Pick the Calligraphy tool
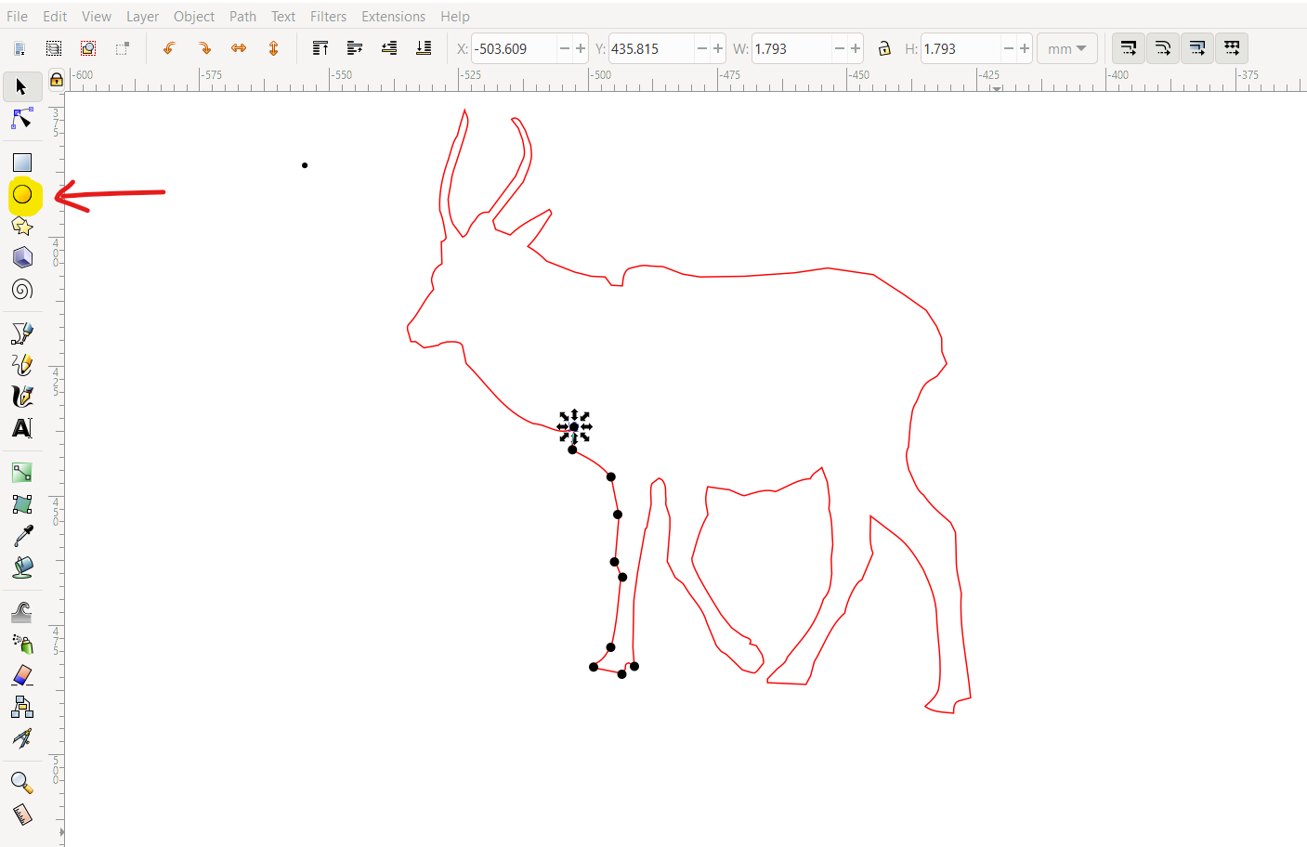This screenshot has height=847, width=1307. click(20, 397)
